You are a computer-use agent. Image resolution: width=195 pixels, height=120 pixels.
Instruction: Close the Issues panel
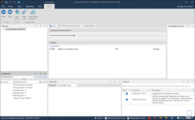[119, 82]
